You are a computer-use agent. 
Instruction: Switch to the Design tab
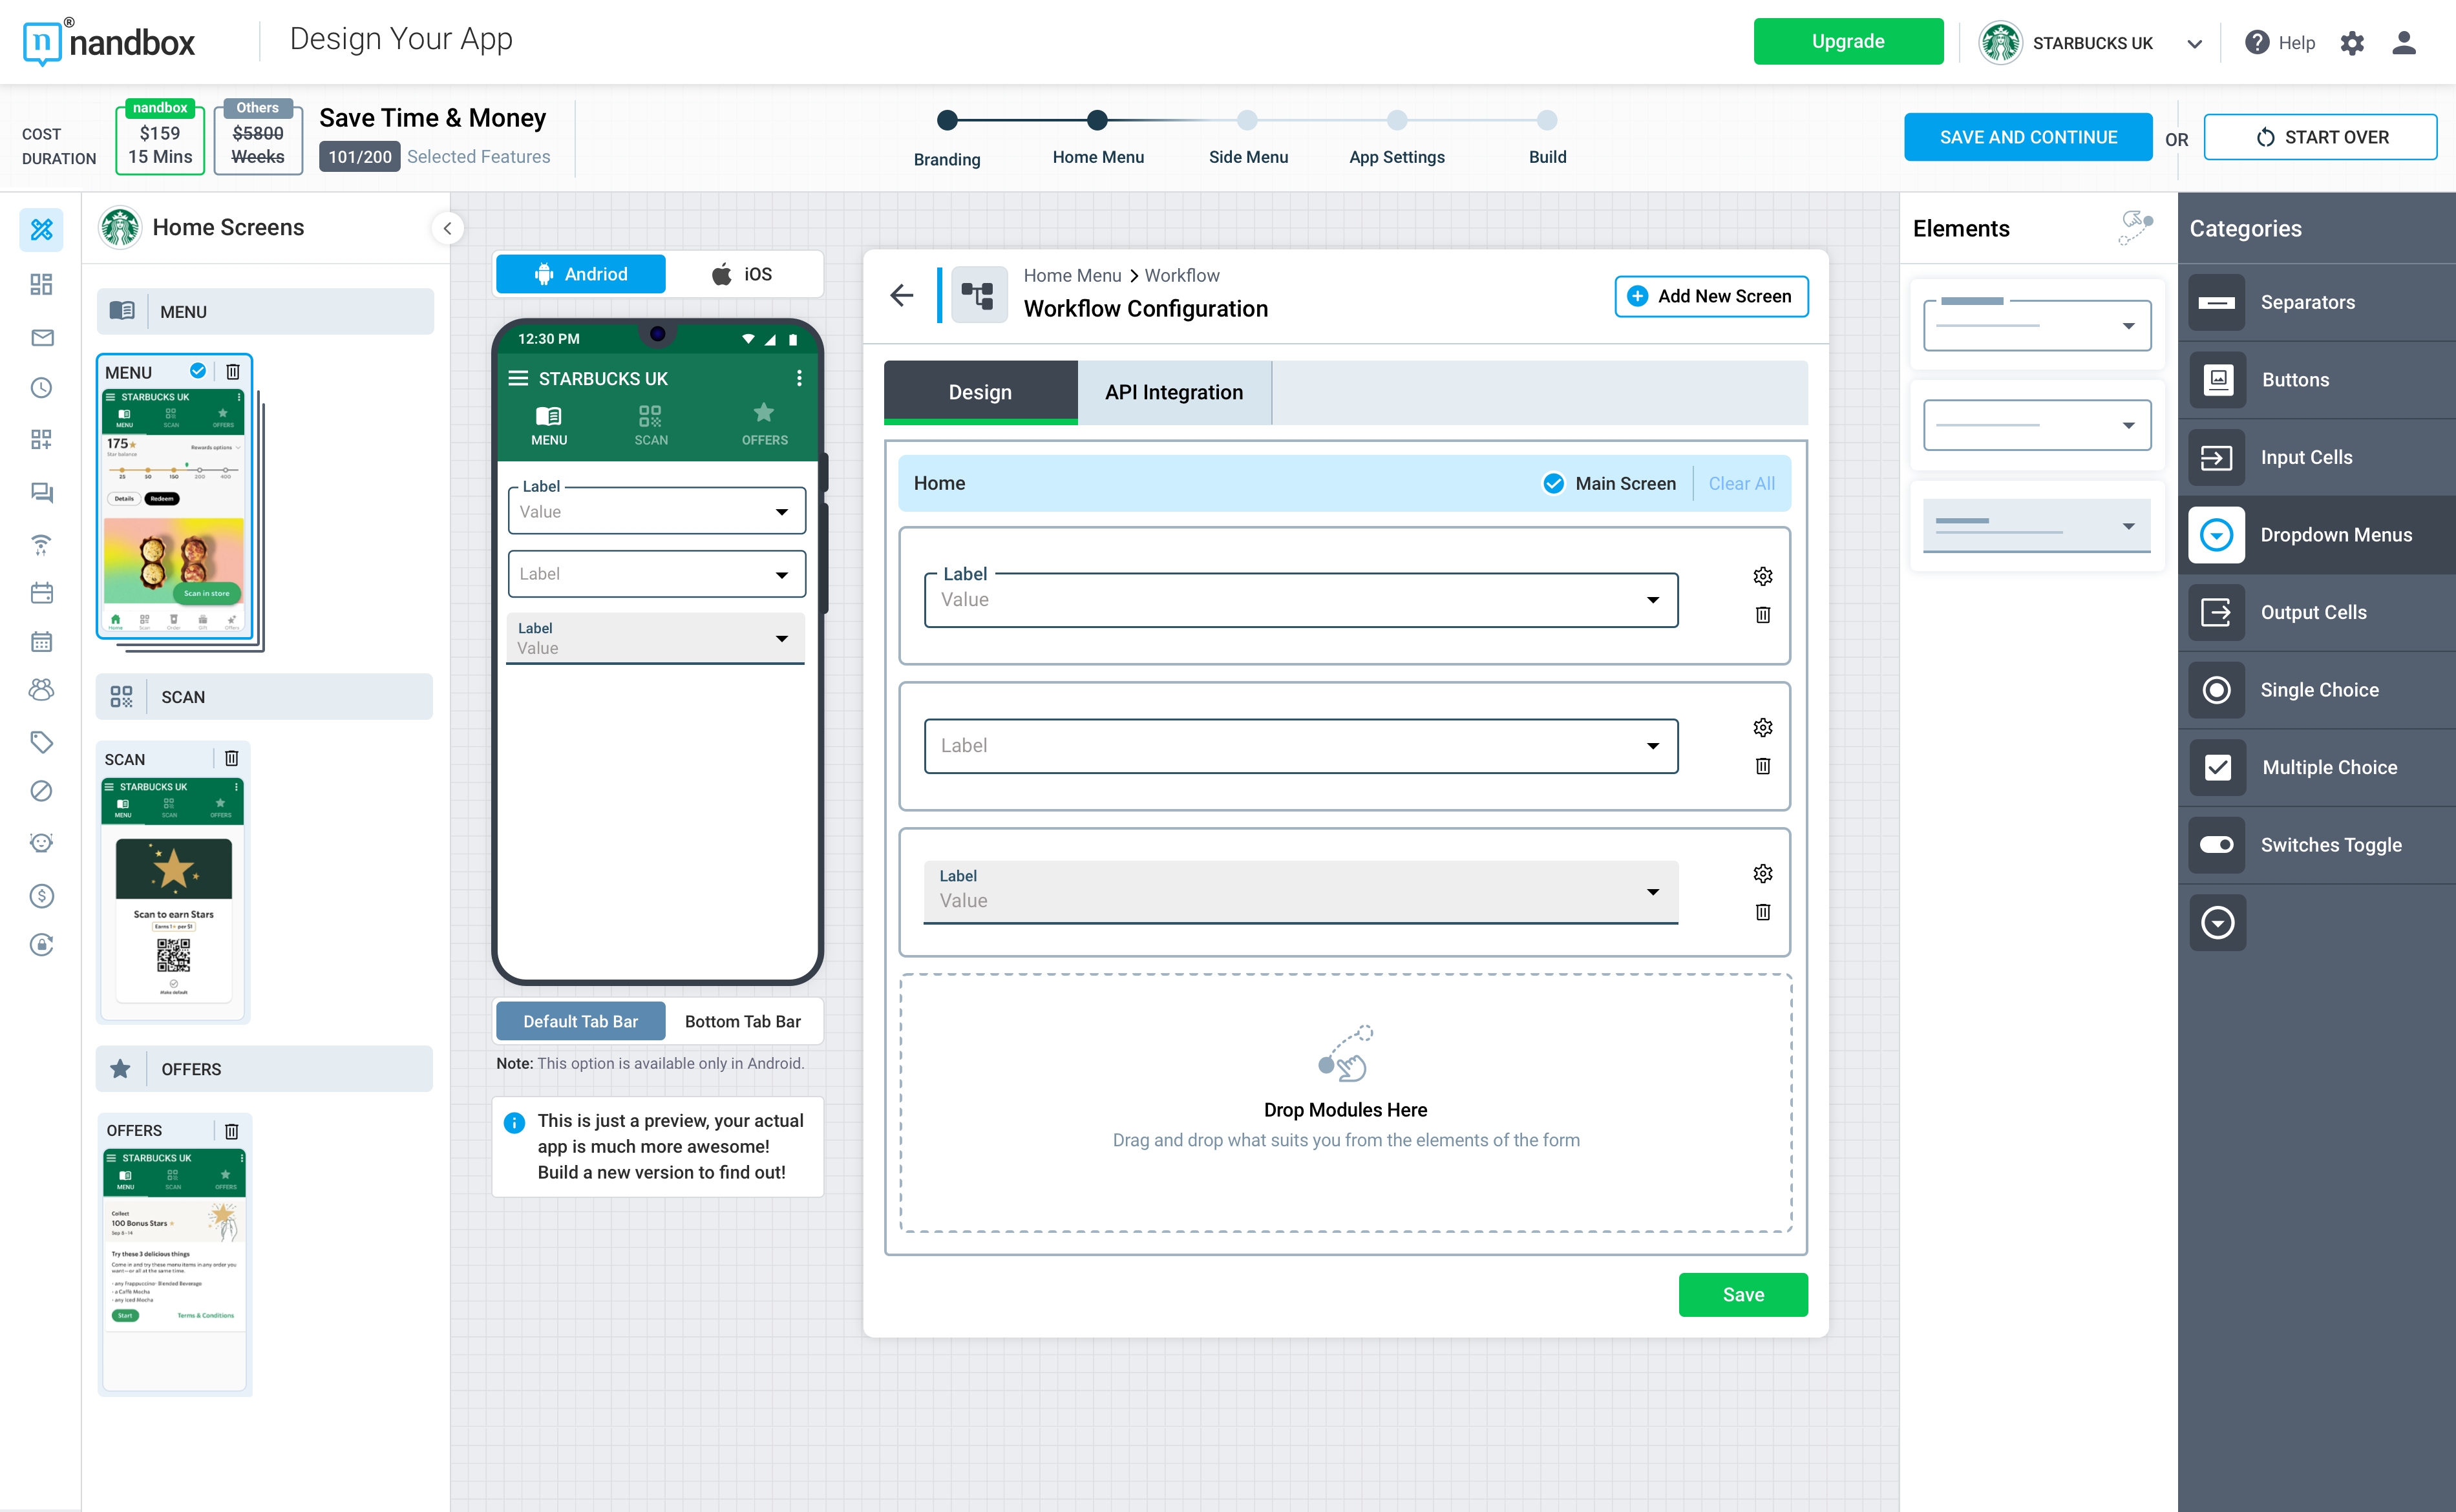click(980, 392)
